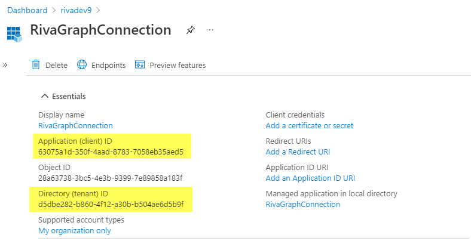The image size is (471, 244).
Task: Click the Preview features icon
Action: (x=140, y=65)
